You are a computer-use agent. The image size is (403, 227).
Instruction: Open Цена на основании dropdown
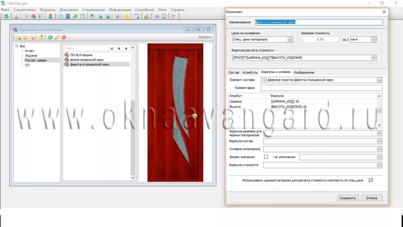(290, 40)
